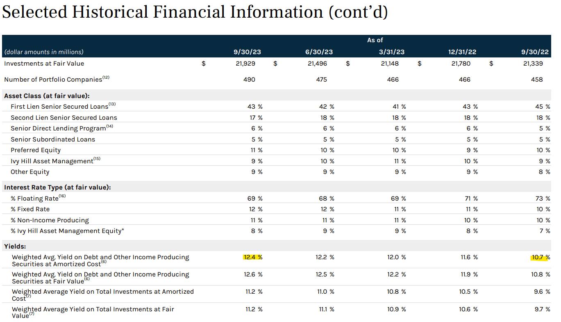This screenshot has height=322, width=561.
Task: Select Weighted Avg. Yield on Debt at Fair Value label
Action: pyautogui.click(x=100, y=278)
